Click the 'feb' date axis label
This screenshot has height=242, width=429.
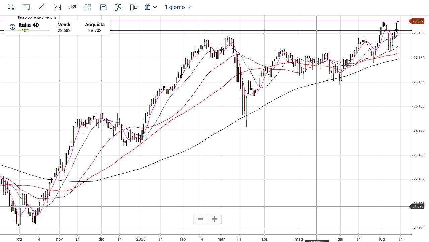point(183,239)
